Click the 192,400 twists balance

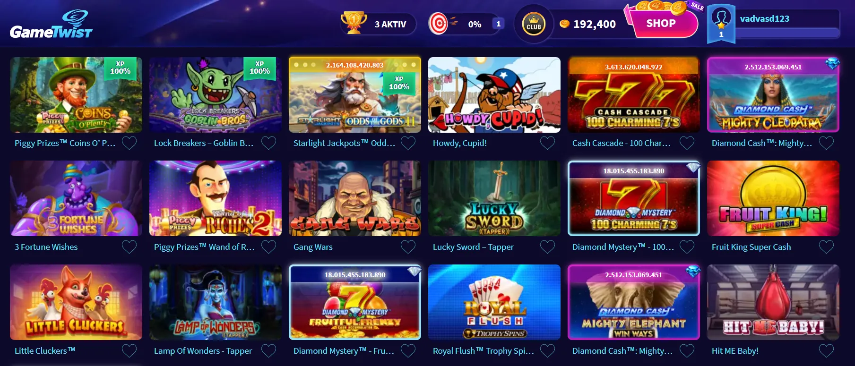(594, 24)
